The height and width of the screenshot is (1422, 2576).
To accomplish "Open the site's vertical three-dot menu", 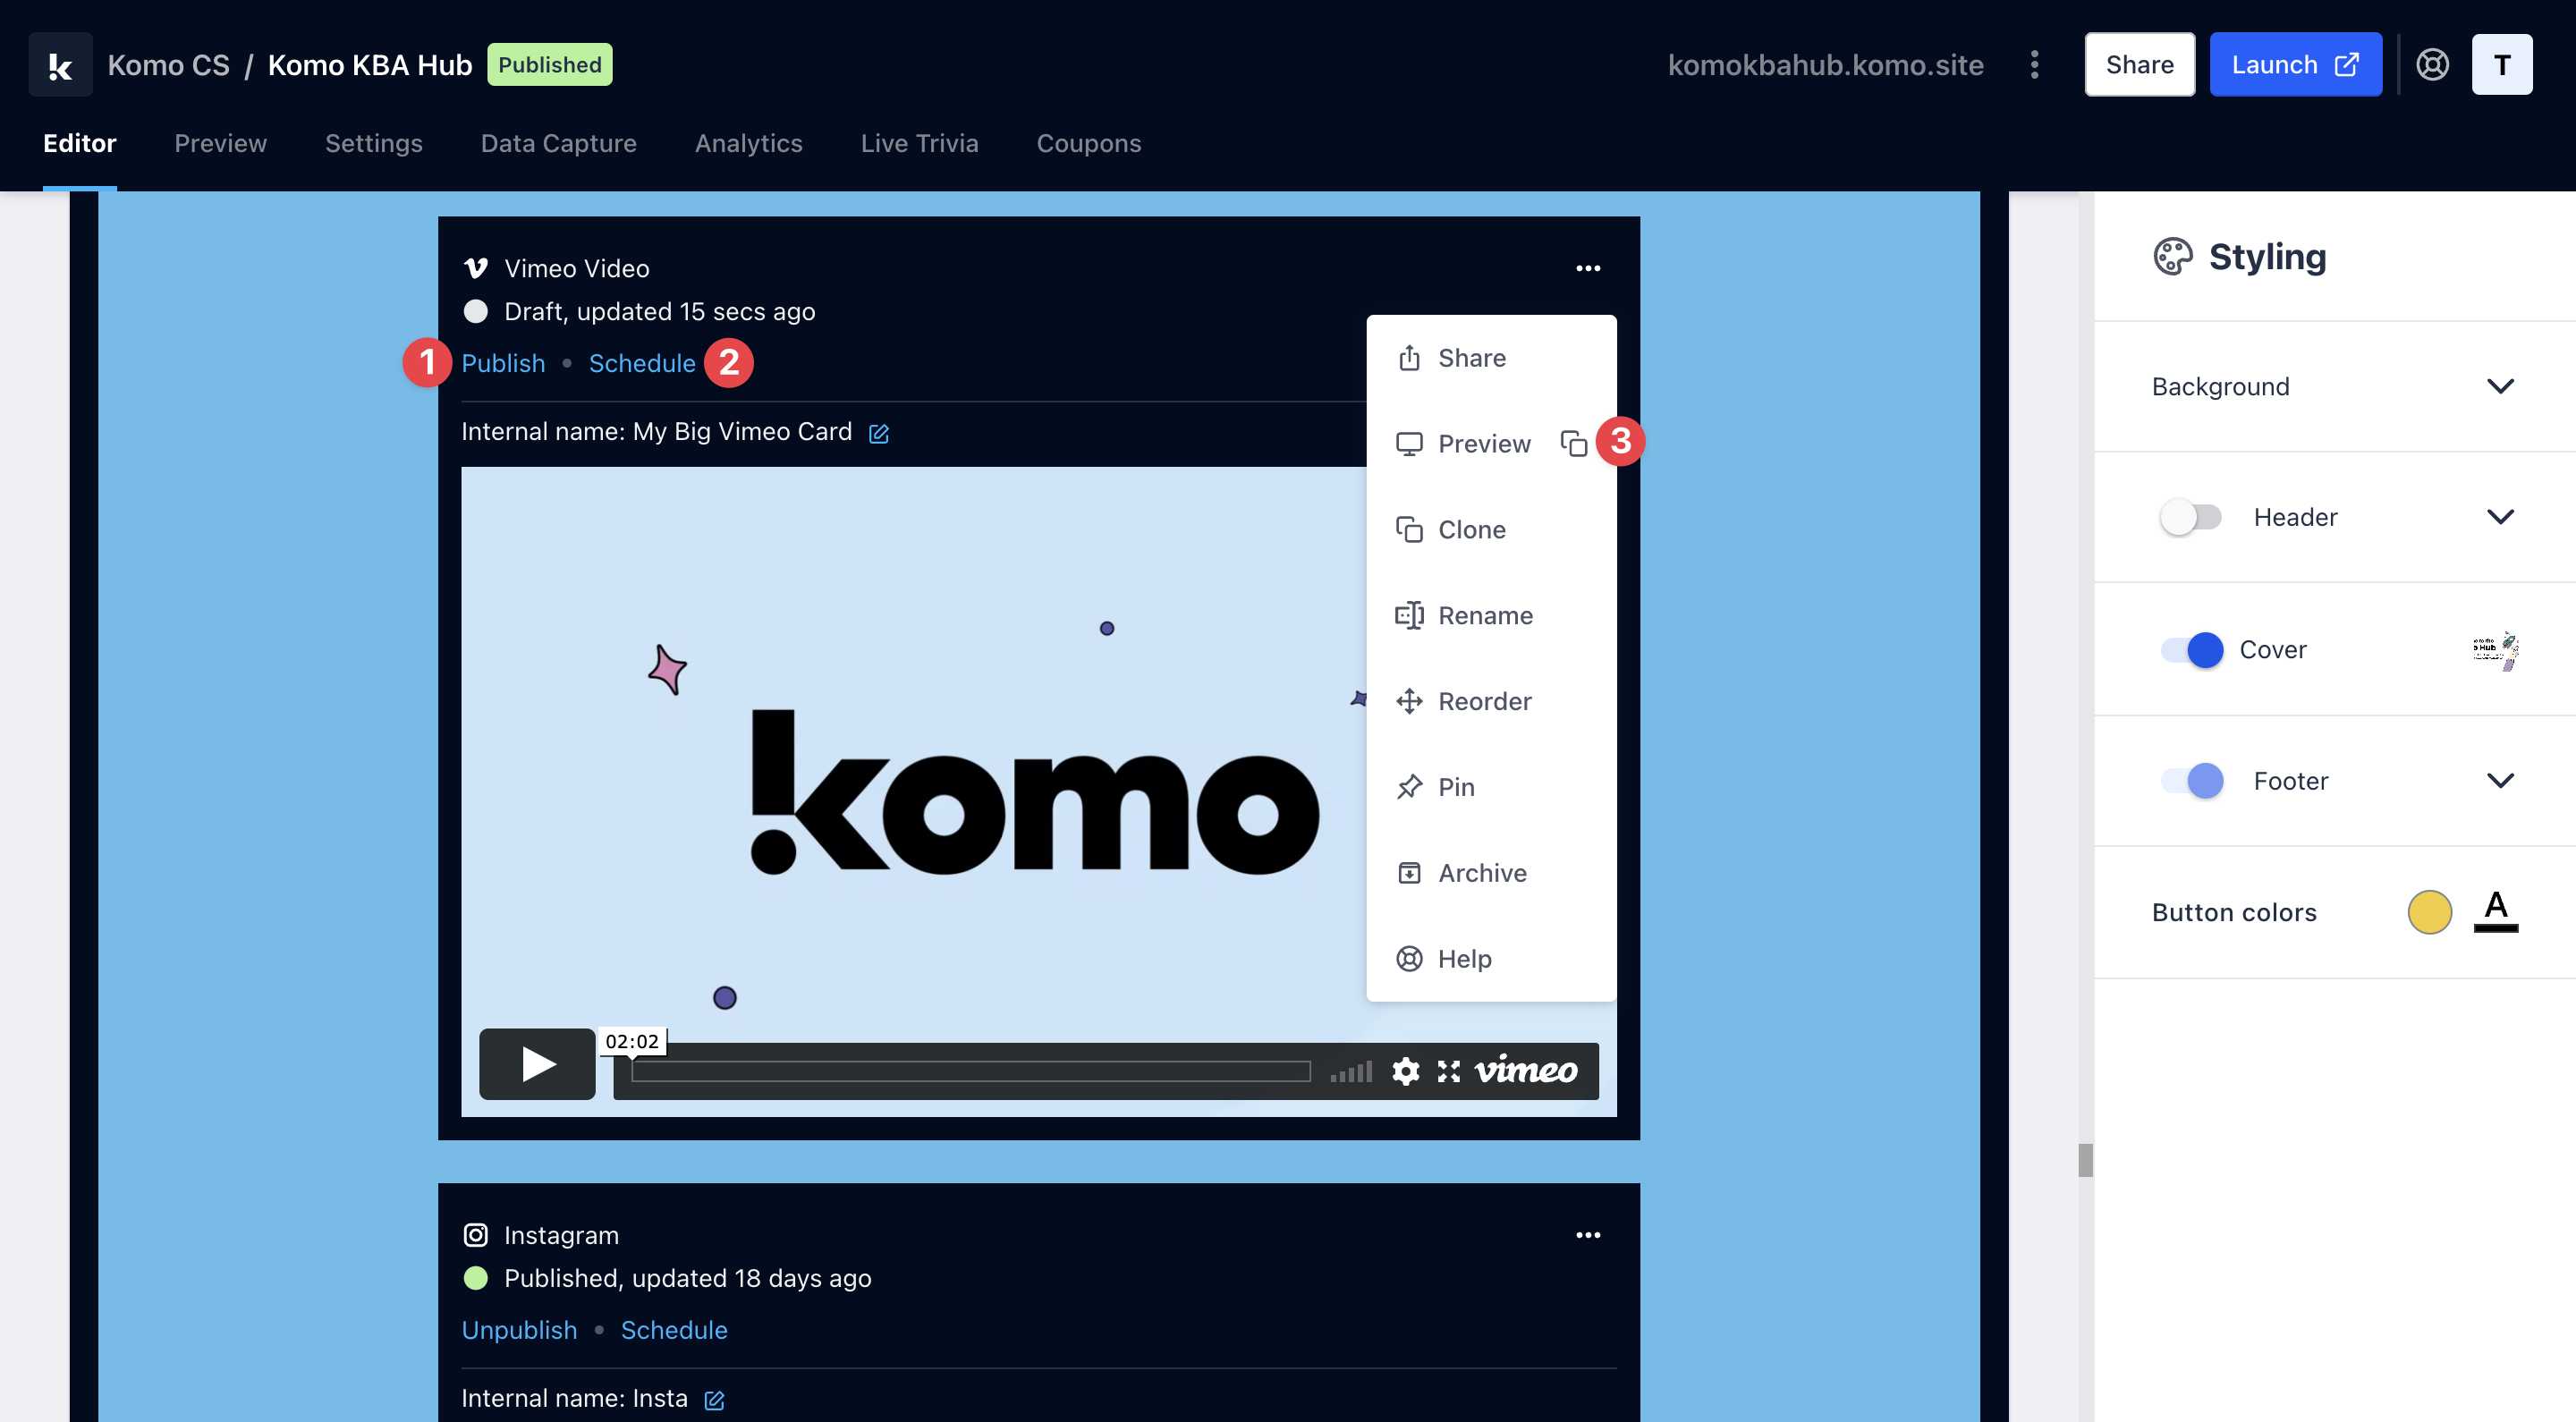I will coord(2034,65).
